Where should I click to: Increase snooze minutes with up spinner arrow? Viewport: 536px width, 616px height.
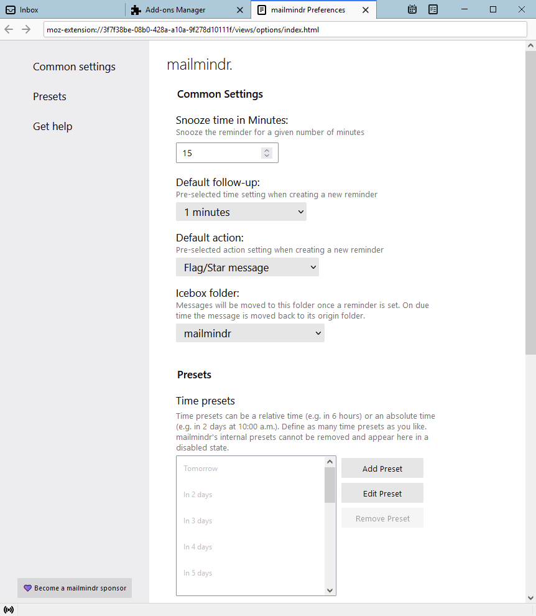(x=267, y=150)
